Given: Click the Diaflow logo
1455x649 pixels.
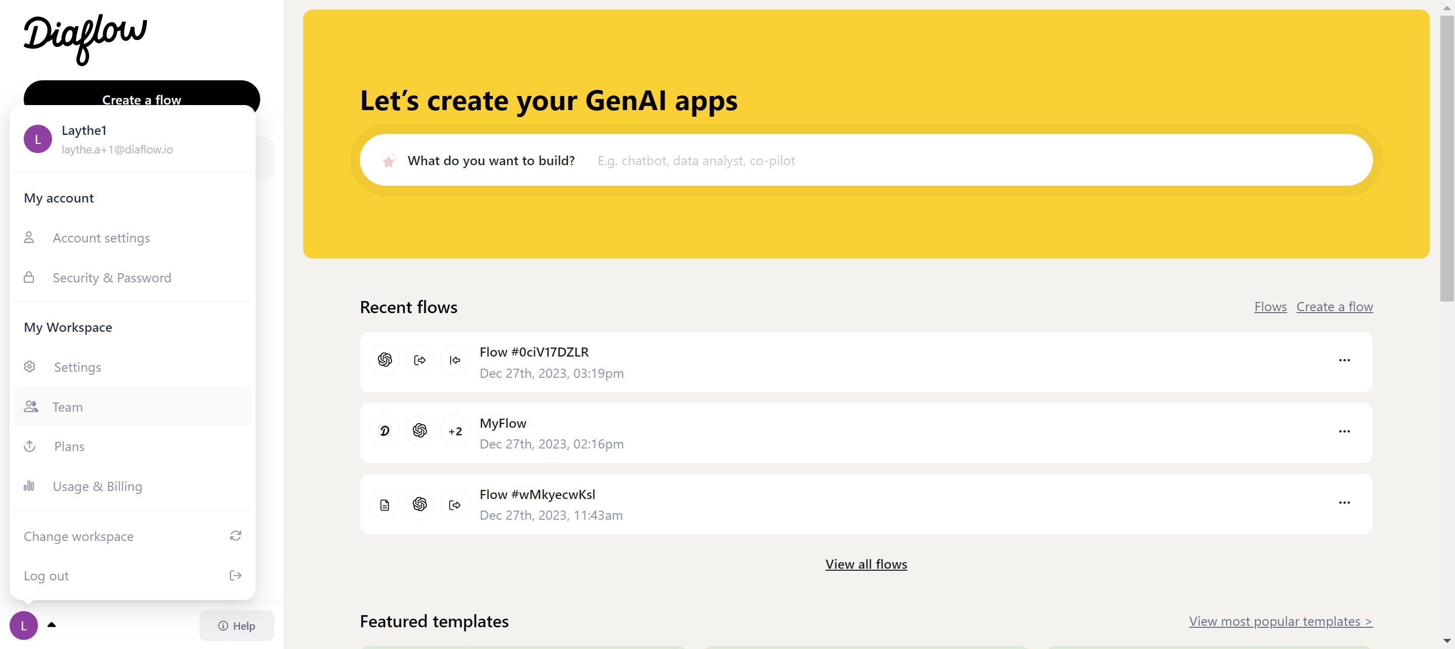Looking at the screenshot, I should [85, 38].
